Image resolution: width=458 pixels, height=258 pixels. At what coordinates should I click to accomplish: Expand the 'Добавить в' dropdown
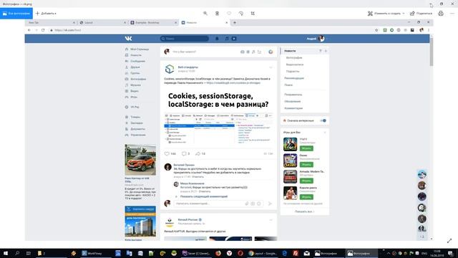click(x=46, y=14)
